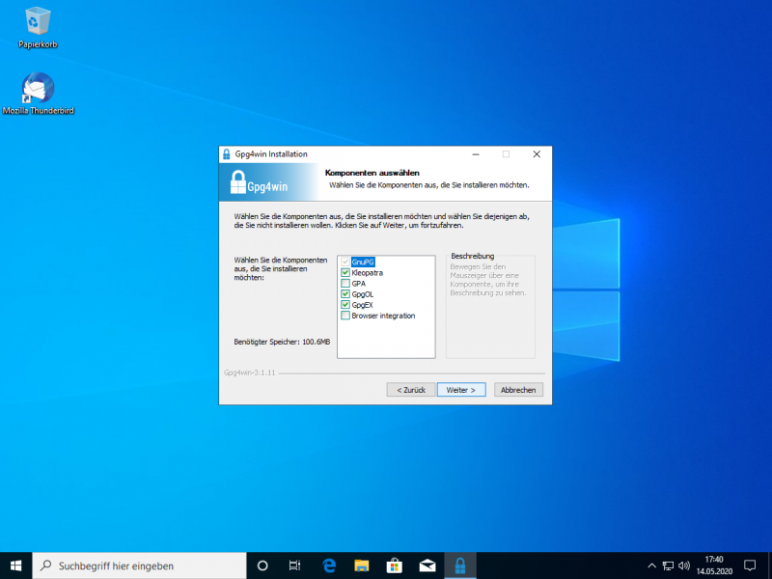Open the Windows Start menu

coord(15,565)
